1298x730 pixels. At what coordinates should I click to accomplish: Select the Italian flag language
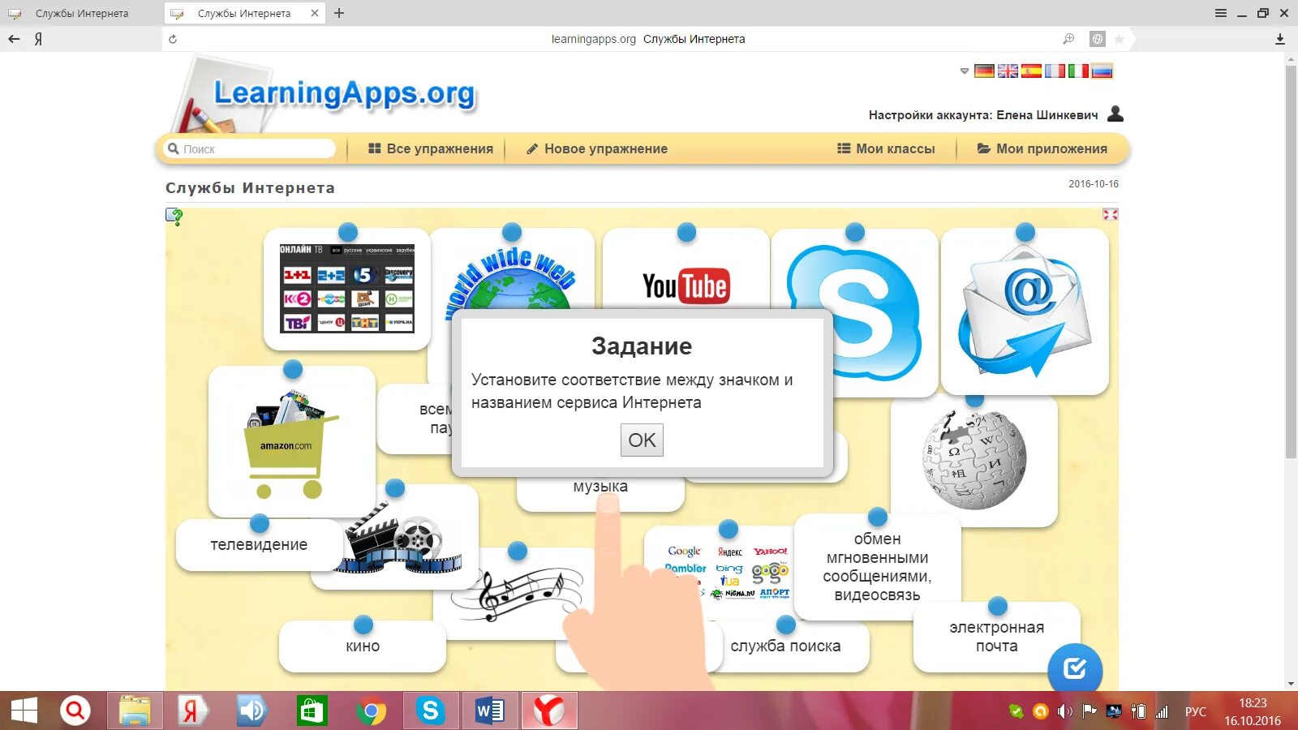(x=1078, y=71)
